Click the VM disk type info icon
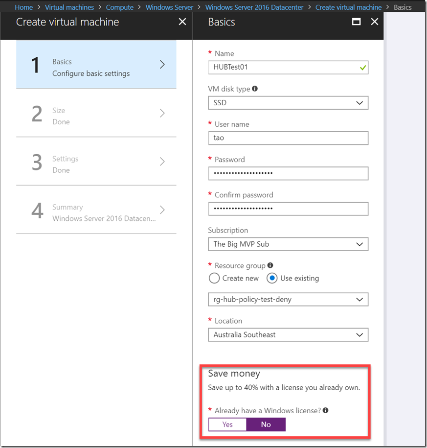 coord(255,89)
